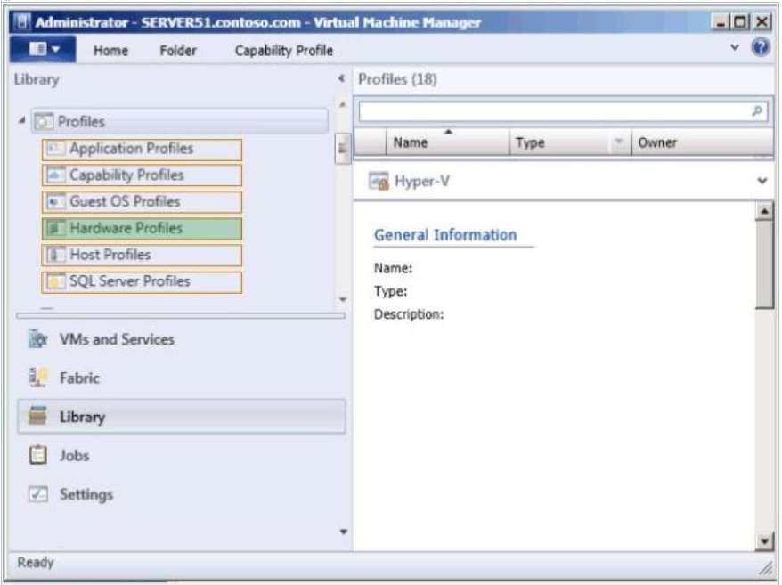This screenshot has width=782, height=585.
Task: Collapse the Hyper-V details chevron
Action: coord(762,181)
